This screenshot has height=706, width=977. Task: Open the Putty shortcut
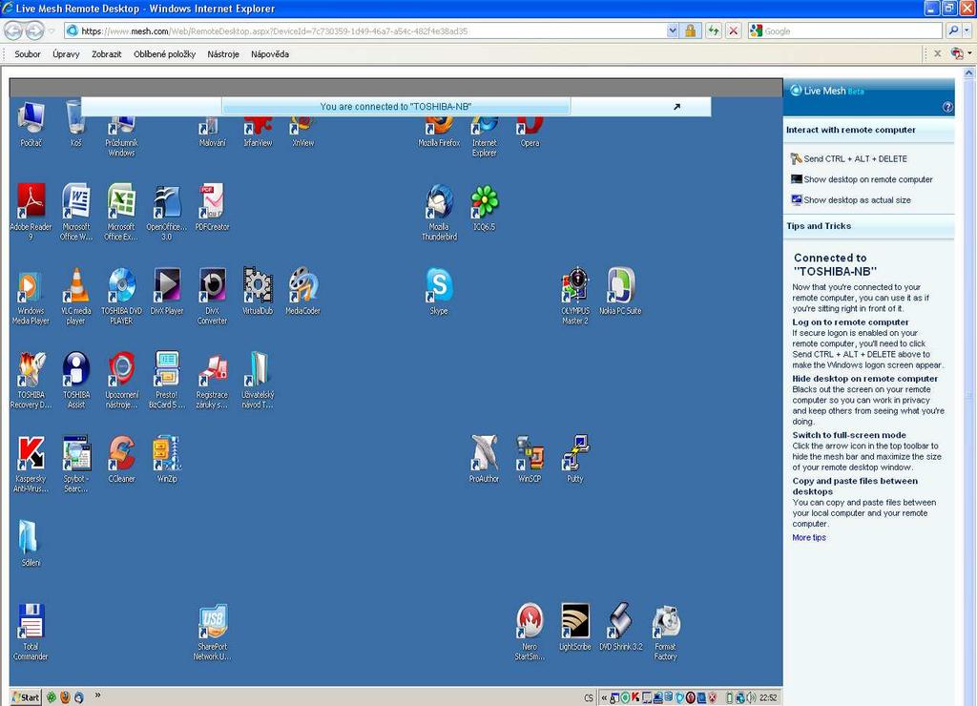point(575,460)
